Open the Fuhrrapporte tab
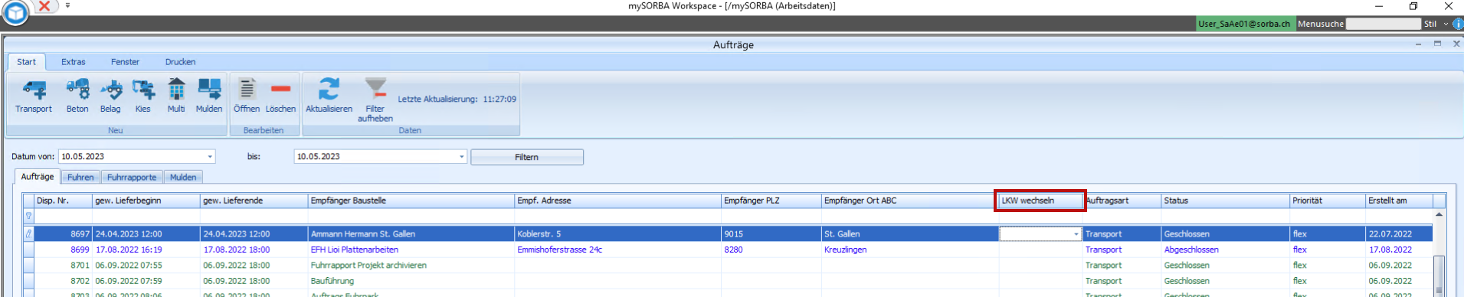The height and width of the screenshot is (297, 1464). (x=132, y=177)
